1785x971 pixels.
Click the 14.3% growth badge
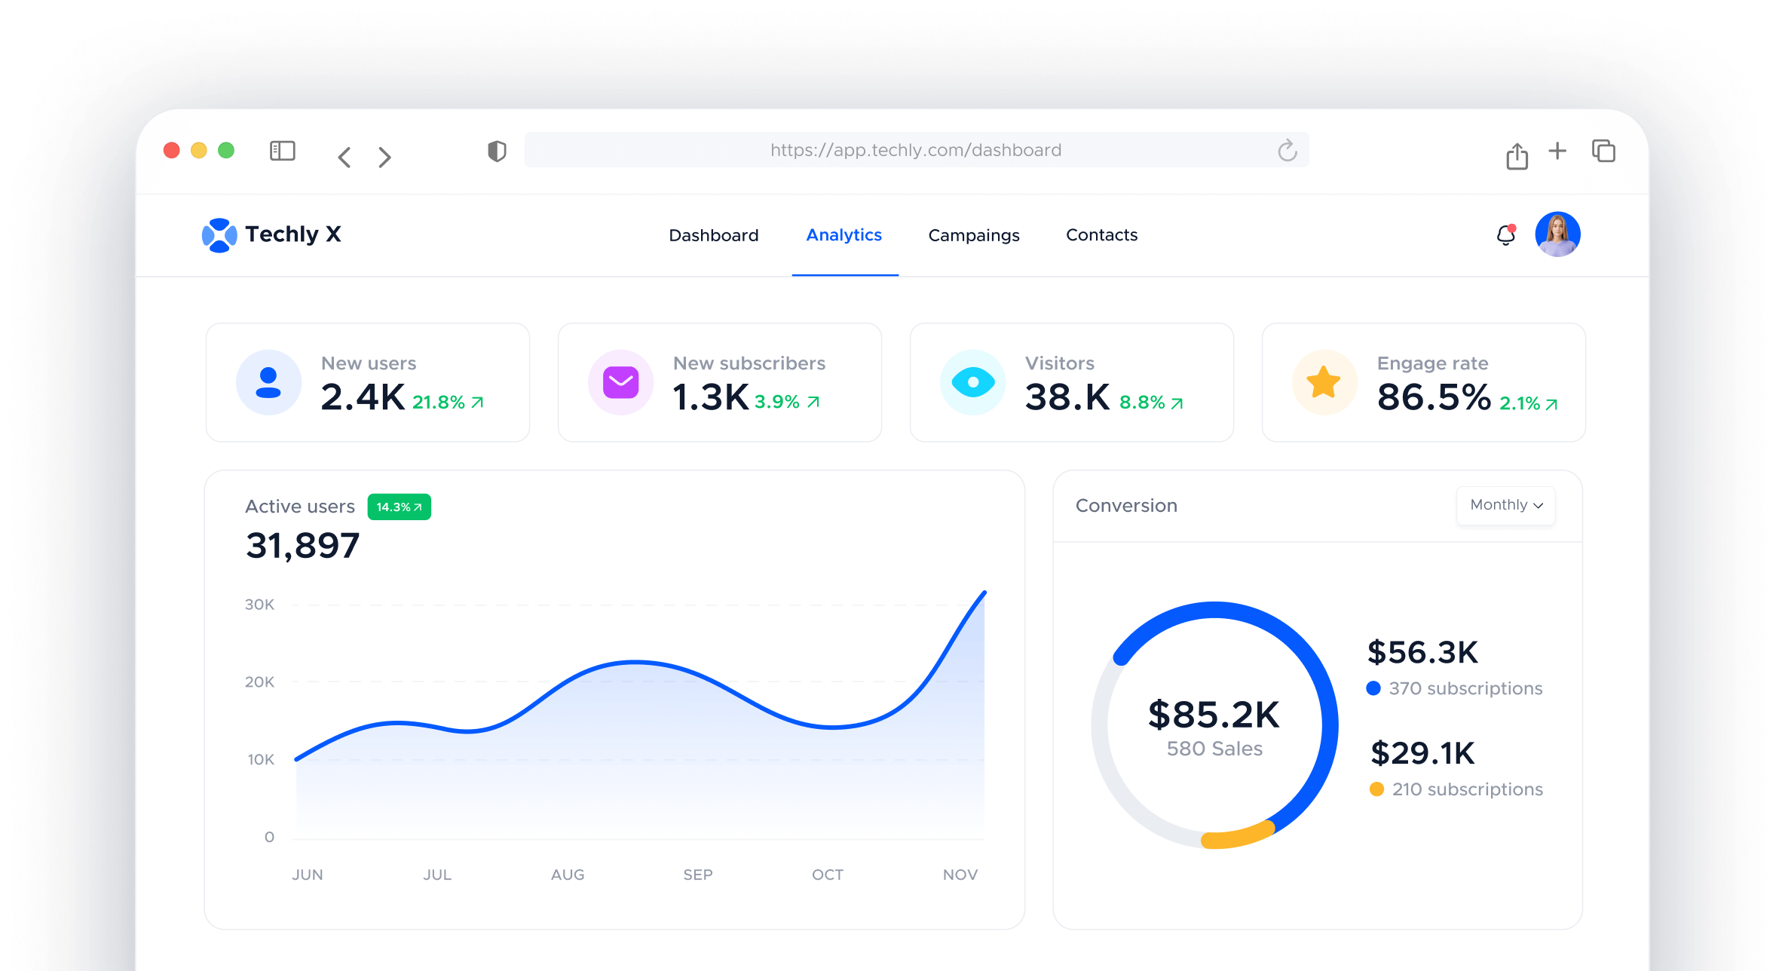point(398,507)
